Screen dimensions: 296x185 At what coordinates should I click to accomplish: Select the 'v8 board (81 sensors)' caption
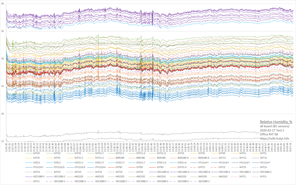click(274, 126)
